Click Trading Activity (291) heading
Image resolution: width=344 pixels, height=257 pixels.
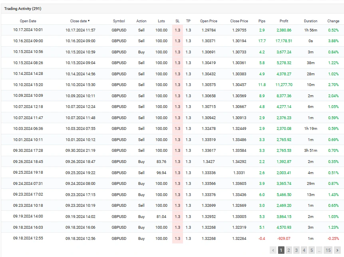pos(23,9)
